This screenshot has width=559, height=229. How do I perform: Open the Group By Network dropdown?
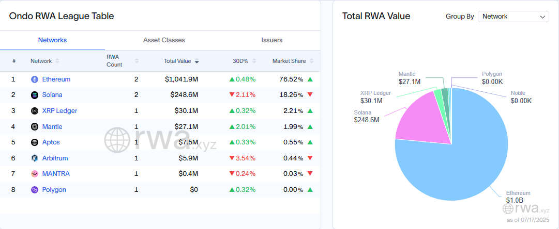click(513, 17)
